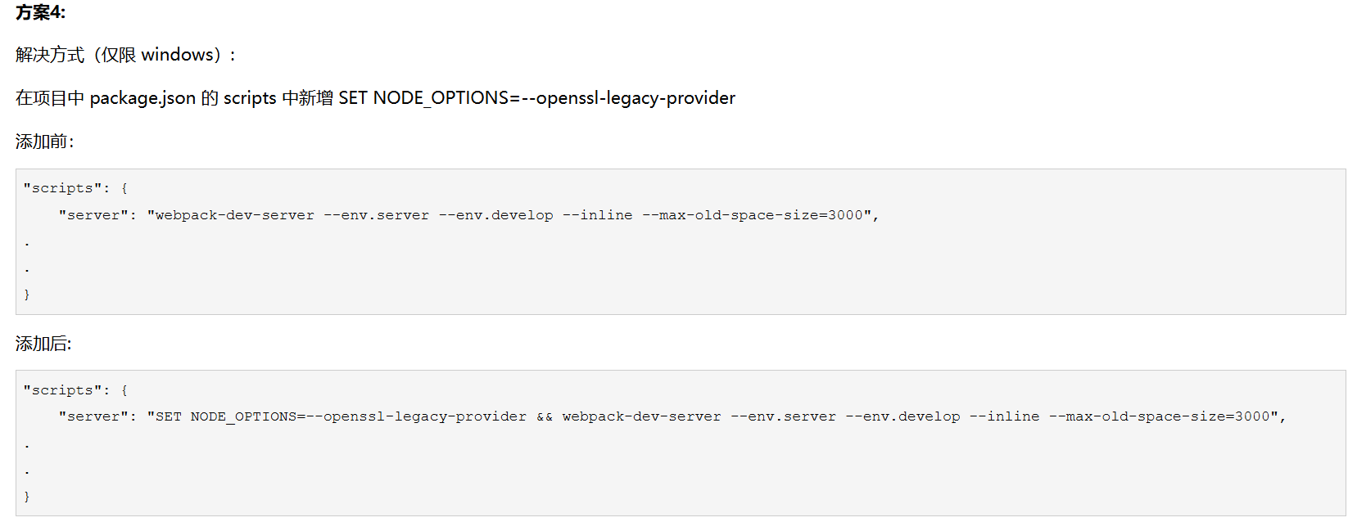
Task: Click the "scripts" key in the first code block
Action: click(x=62, y=188)
